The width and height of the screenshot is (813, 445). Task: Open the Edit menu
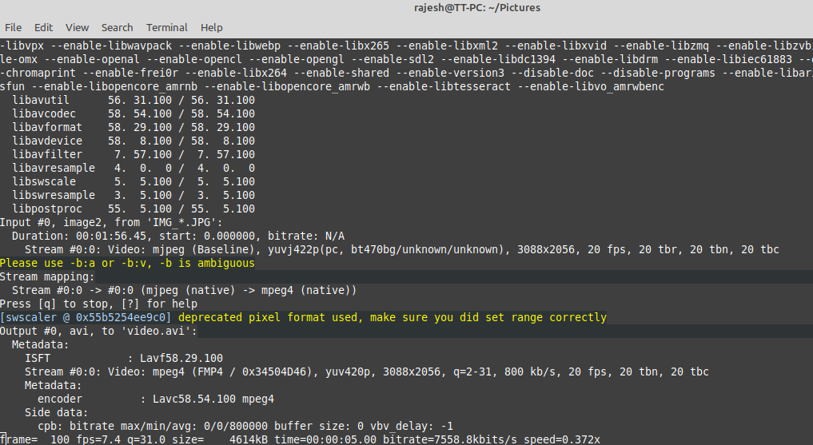(x=44, y=27)
